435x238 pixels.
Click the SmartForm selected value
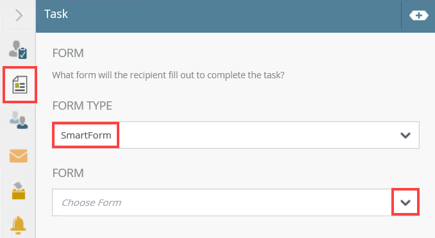pyautogui.click(x=86, y=135)
